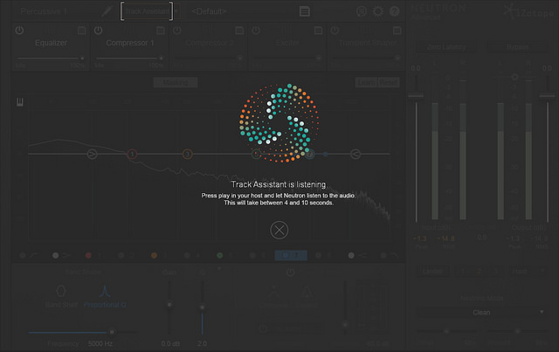Toggle the Limiter button
The width and height of the screenshot is (559, 352).
432,271
